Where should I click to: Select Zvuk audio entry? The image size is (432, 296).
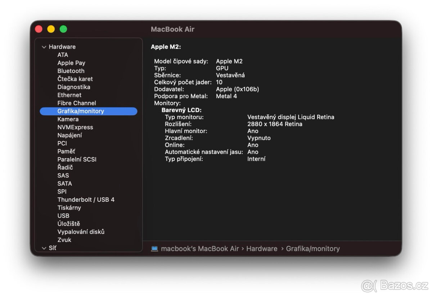pos(64,240)
